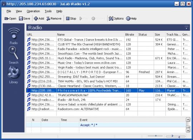Open the Library sidebar section
The image size is (193, 140).
(14, 75)
